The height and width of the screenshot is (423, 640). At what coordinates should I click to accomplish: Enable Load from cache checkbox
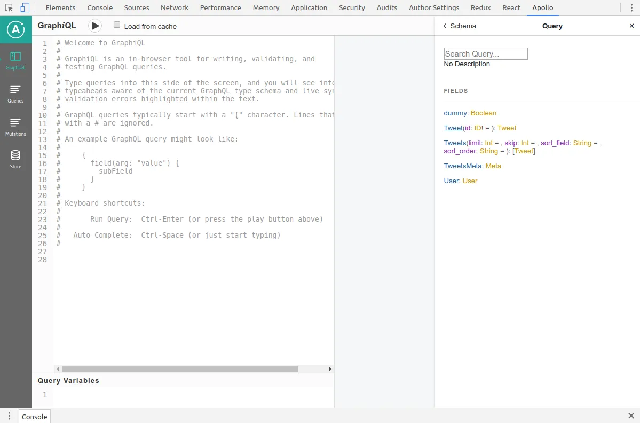(x=117, y=25)
